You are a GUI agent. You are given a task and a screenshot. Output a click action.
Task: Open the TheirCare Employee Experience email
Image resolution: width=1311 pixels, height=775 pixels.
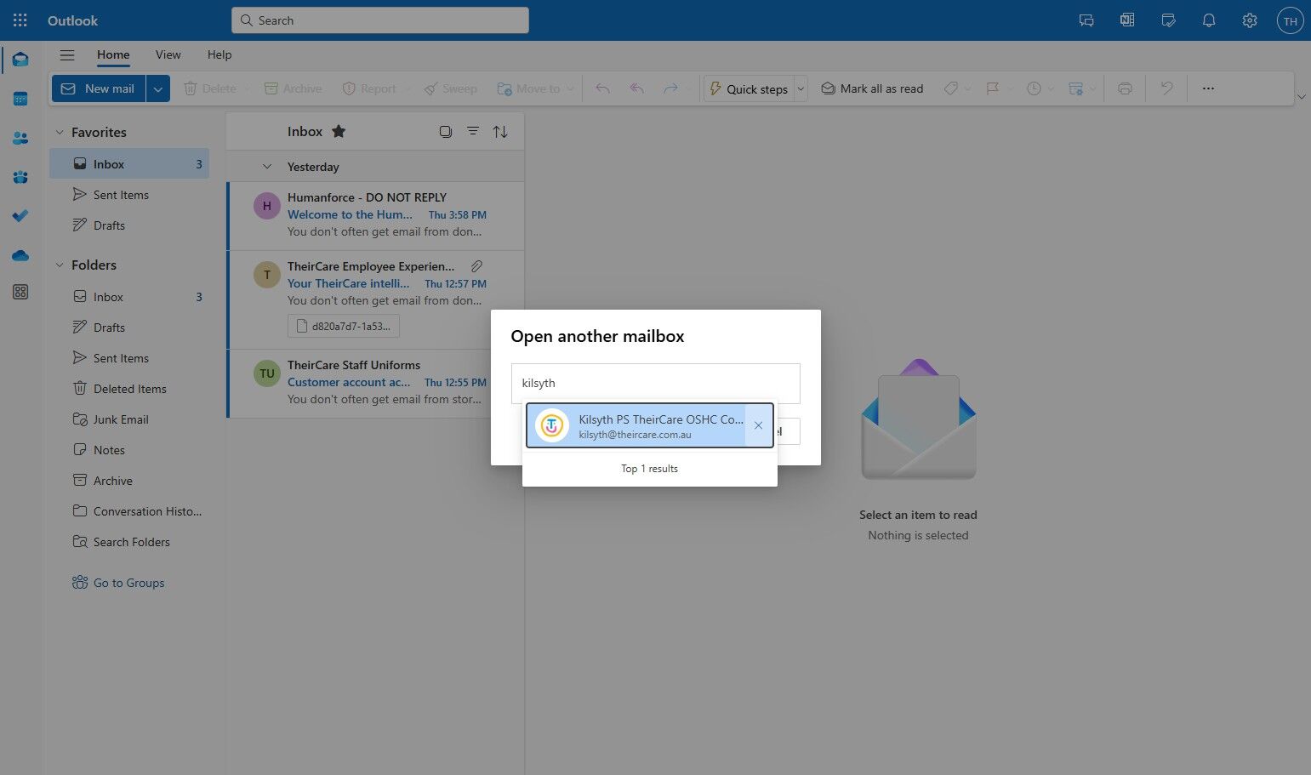tap(376, 299)
